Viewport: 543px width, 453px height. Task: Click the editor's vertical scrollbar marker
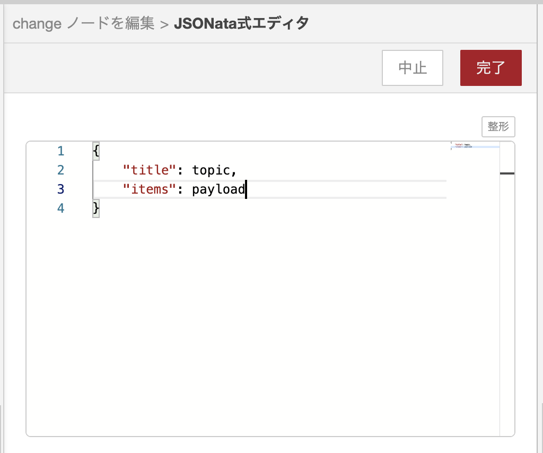(x=507, y=173)
